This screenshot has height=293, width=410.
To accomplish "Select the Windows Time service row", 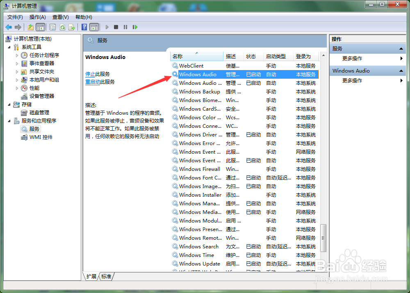I will point(244,255).
